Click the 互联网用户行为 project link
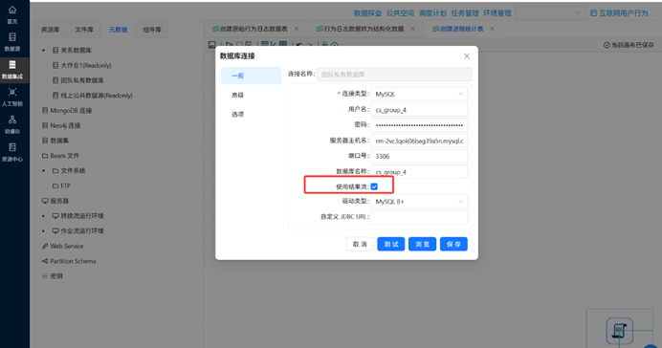The image size is (662, 348). pyautogui.click(x=626, y=13)
